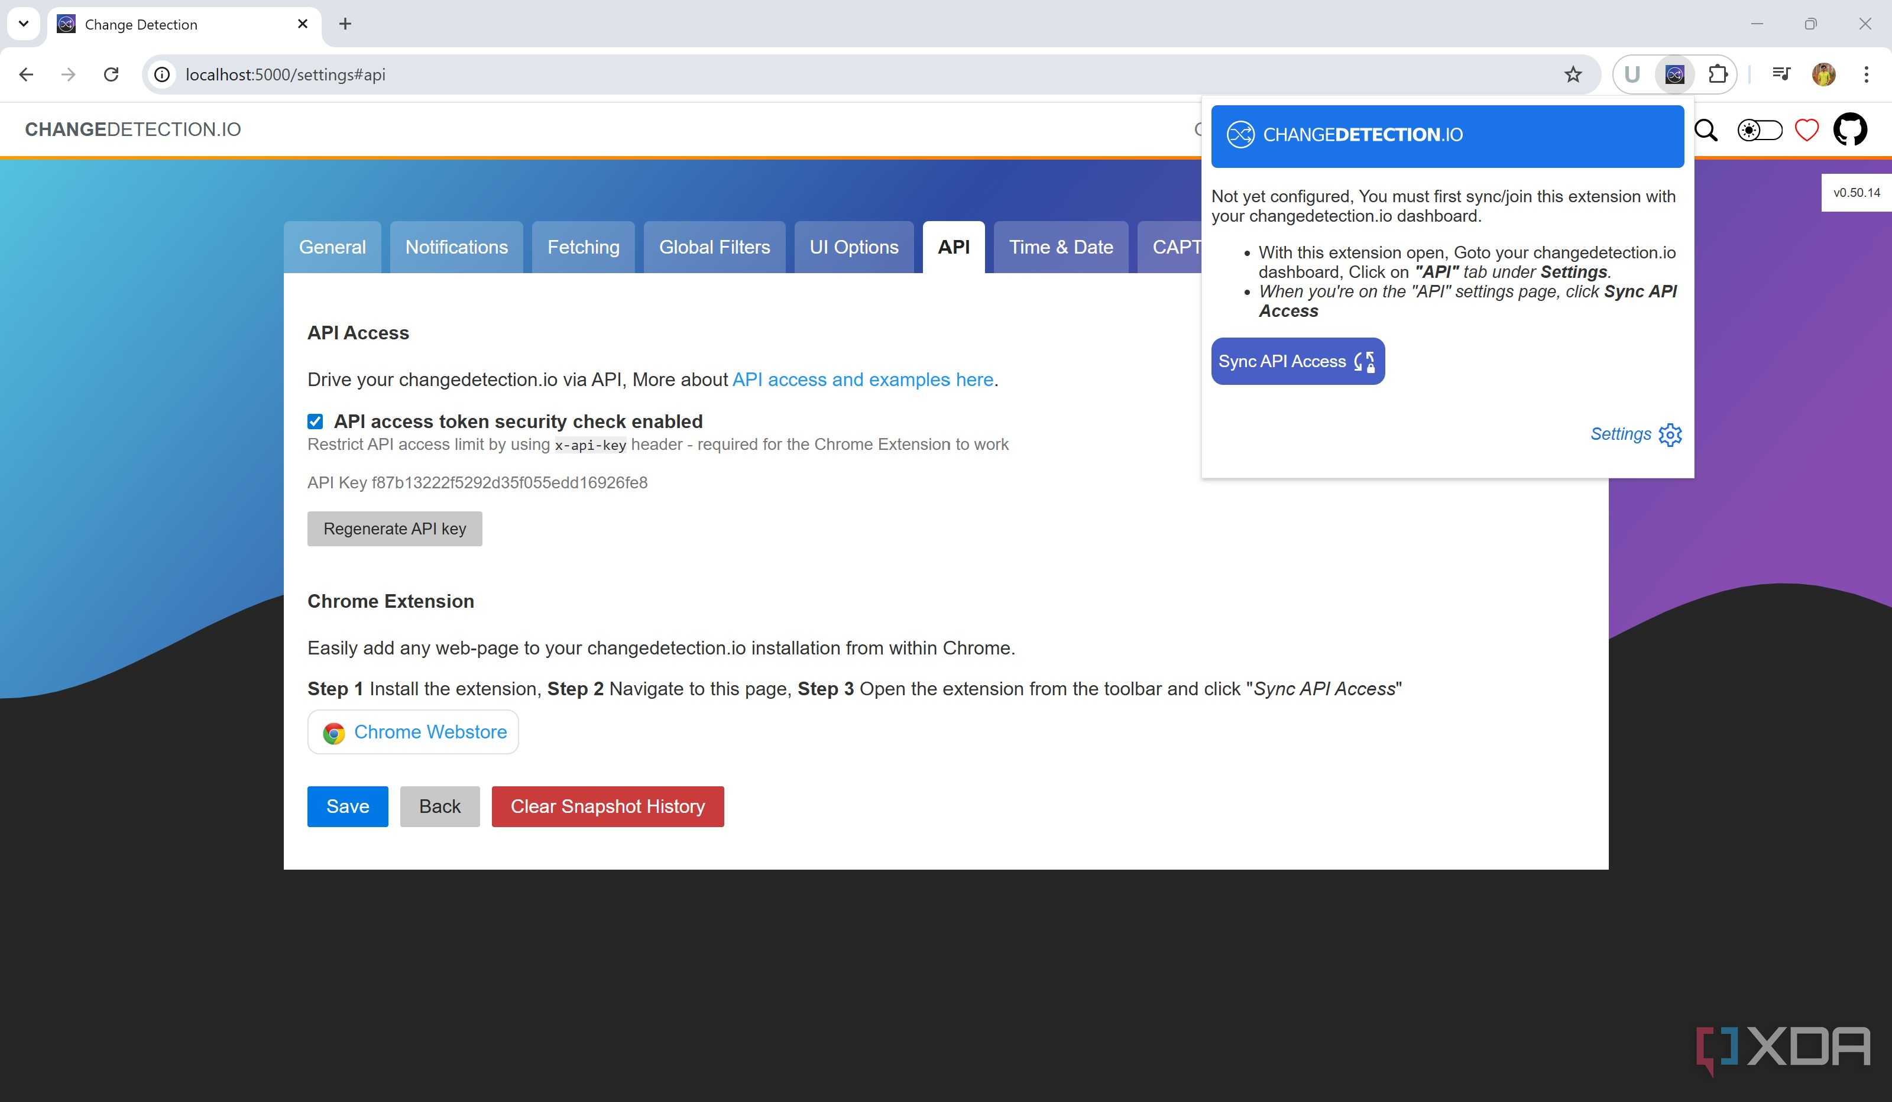Toggle dark mode switch
The height and width of the screenshot is (1102, 1892).
[x=1760, y=130]
